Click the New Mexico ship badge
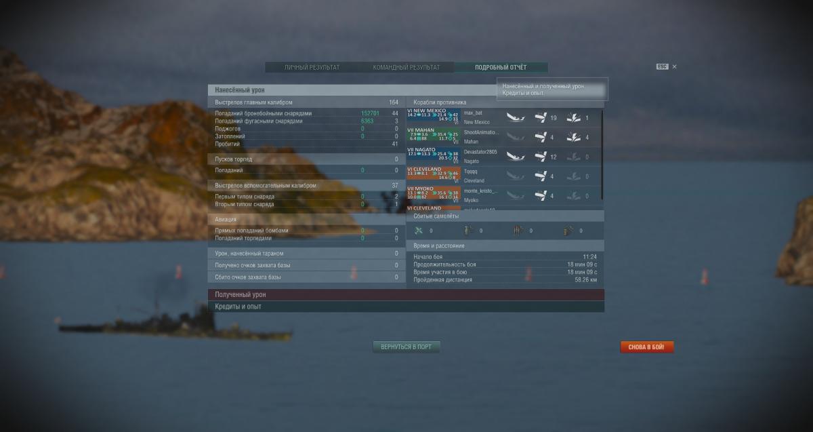 click(x=433, y=117)
